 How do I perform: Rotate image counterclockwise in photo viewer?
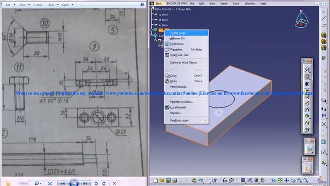point(96,183)
